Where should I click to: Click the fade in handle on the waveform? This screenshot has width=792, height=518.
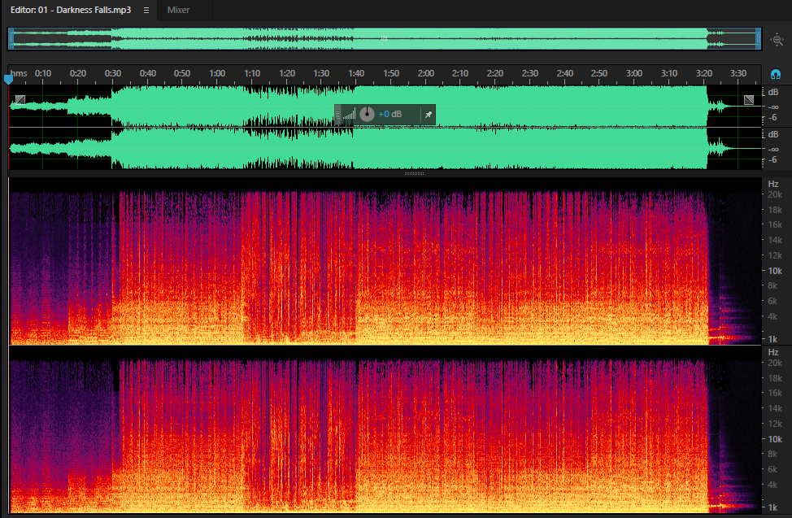tap(20, 99)
